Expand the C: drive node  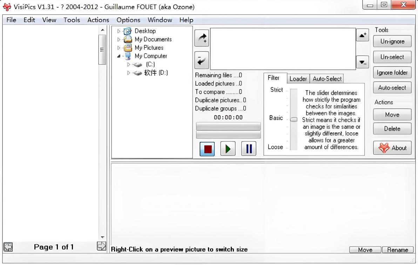(129, 65)
